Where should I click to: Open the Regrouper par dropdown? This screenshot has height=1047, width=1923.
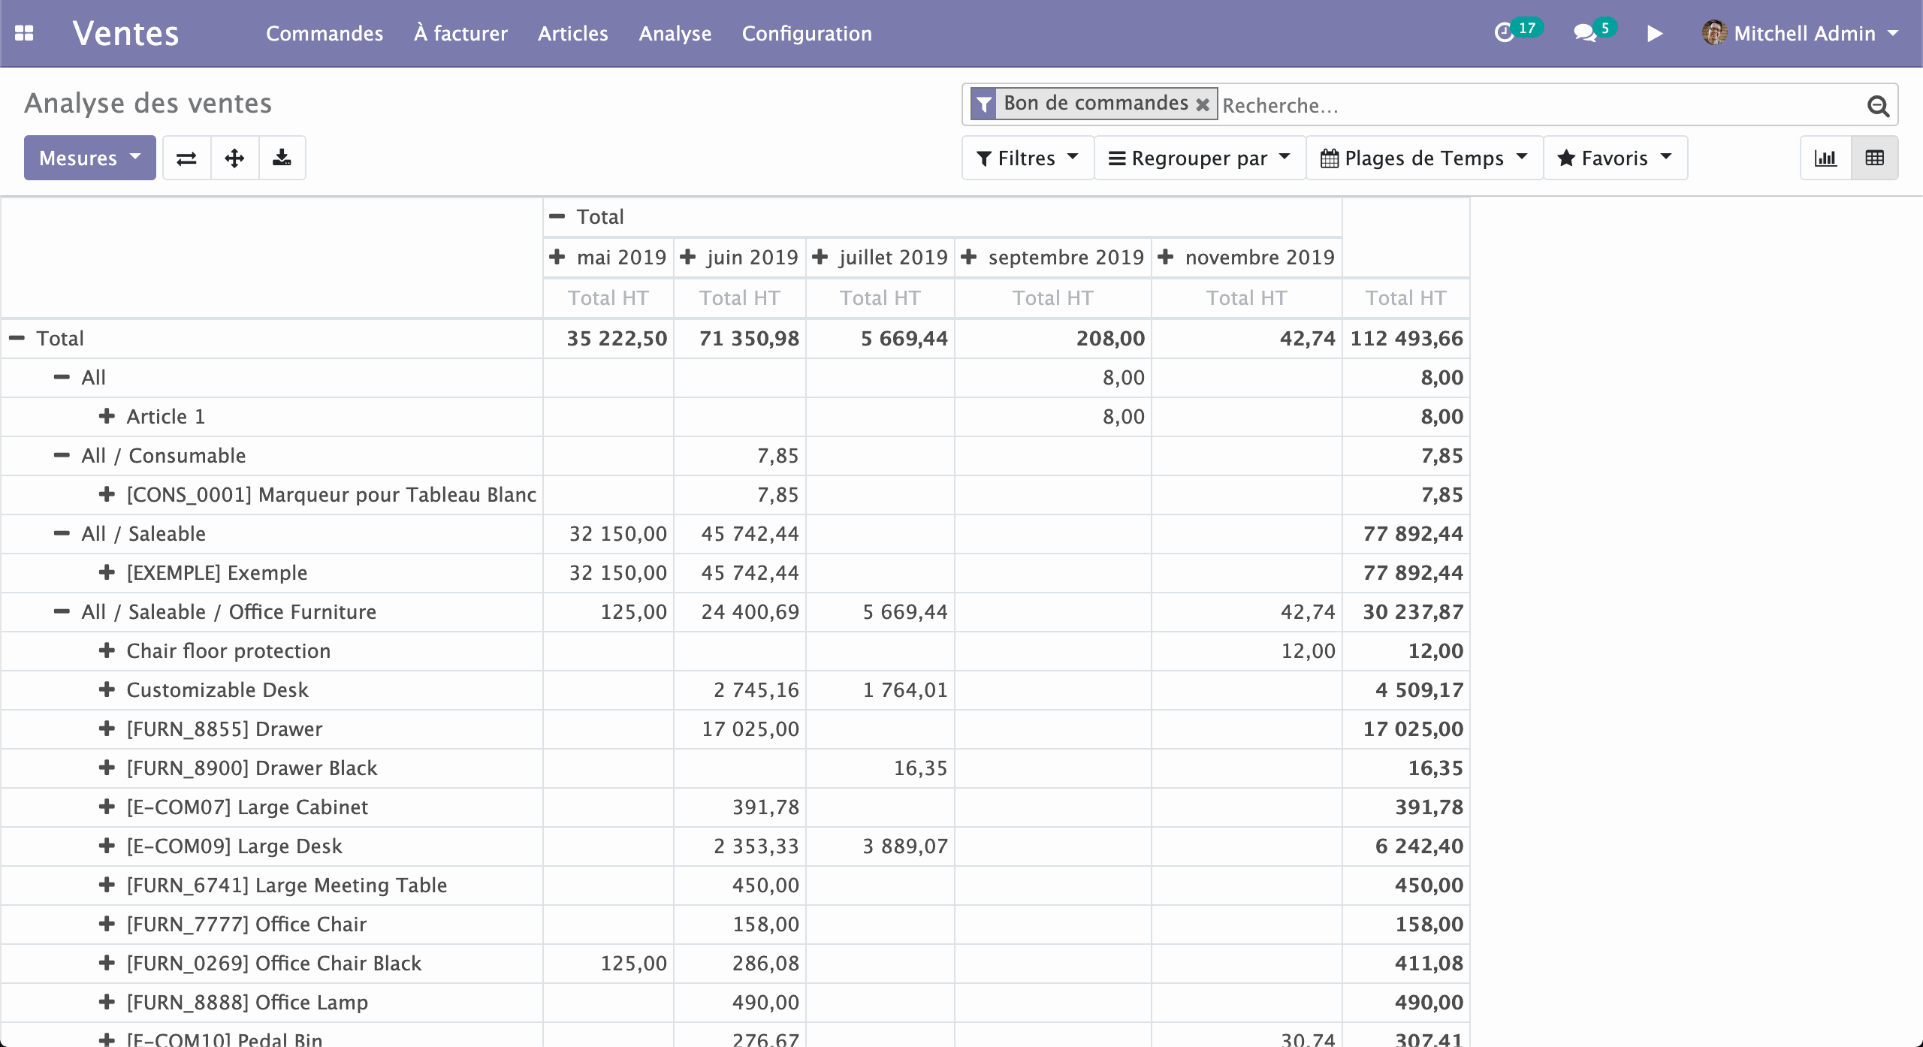point(1199,158)
